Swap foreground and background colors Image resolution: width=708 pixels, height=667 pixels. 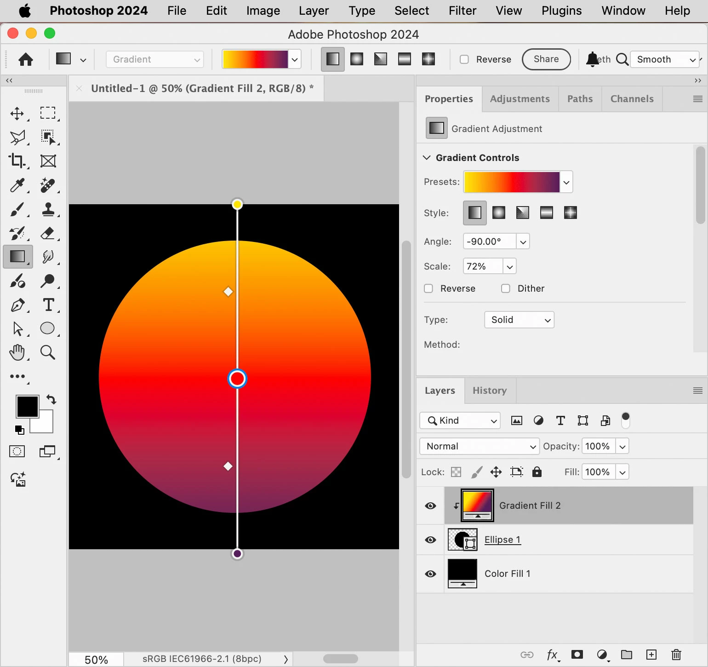[x=51, y=400]
